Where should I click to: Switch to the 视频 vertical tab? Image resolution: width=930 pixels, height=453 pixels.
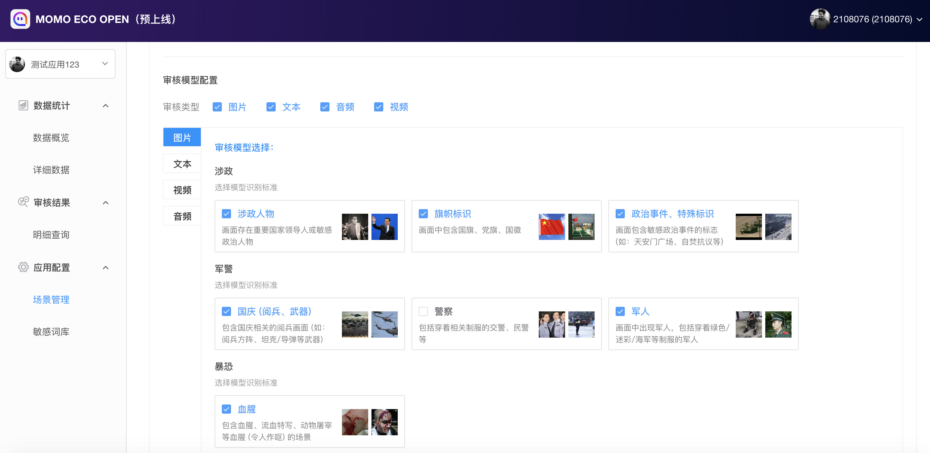(x=182, y=190)
